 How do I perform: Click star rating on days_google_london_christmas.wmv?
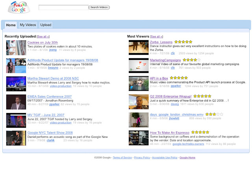(216, 114)
